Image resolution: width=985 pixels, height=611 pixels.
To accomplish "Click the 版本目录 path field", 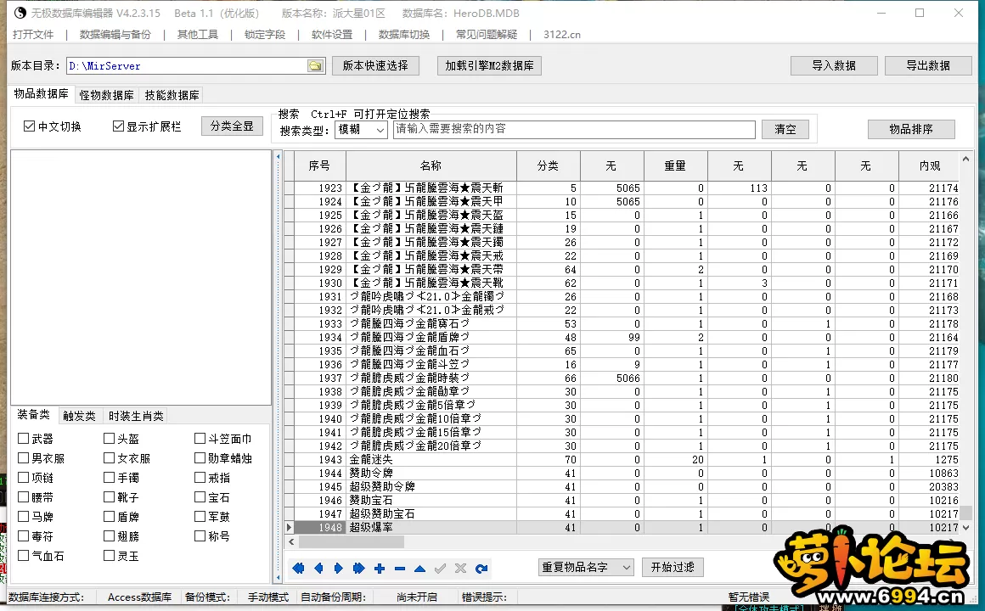I will click(187, 66).
